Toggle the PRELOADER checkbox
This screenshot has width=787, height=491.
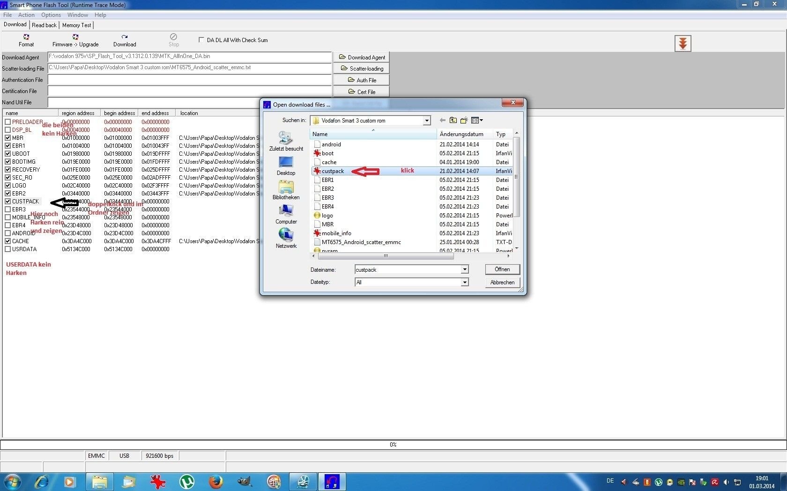pos(7,122)
